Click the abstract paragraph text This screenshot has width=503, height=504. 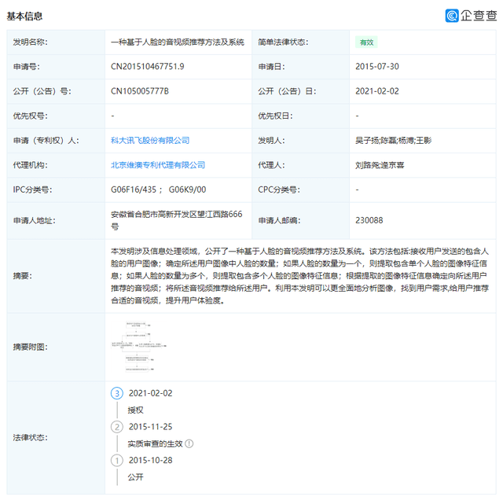coord(299,276)
